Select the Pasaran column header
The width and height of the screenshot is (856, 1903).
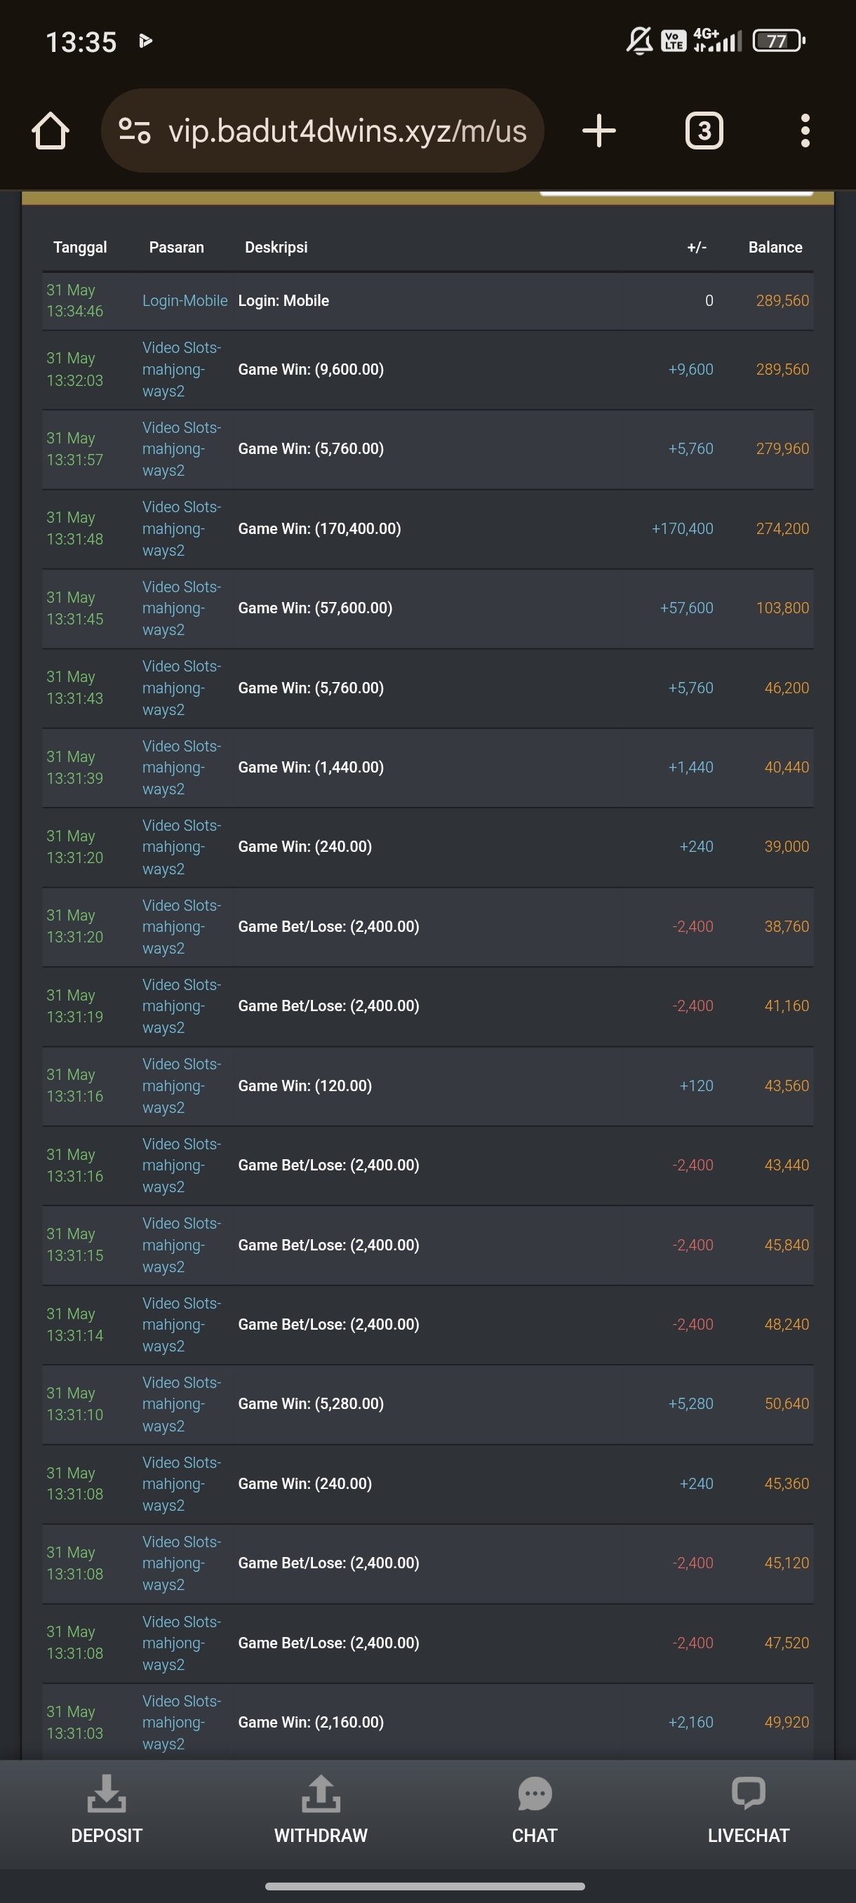pos(177,248)
